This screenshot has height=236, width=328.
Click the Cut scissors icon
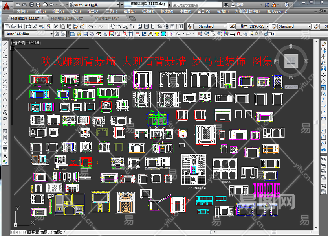tap(56, 26)
